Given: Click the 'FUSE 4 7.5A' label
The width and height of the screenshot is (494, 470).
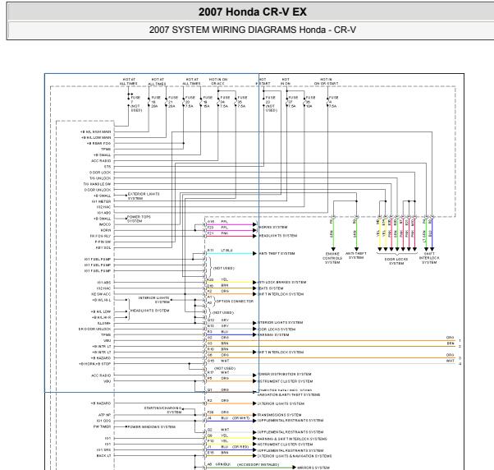Looking at the screenshot, I should coord(333,102).
